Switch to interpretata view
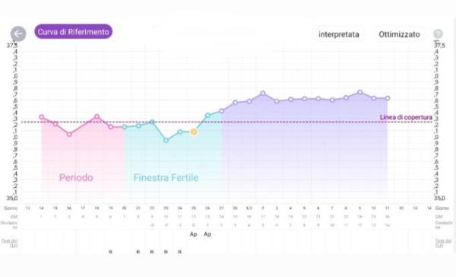The height and width of the screenshot is (277, 456). (339, 34)
